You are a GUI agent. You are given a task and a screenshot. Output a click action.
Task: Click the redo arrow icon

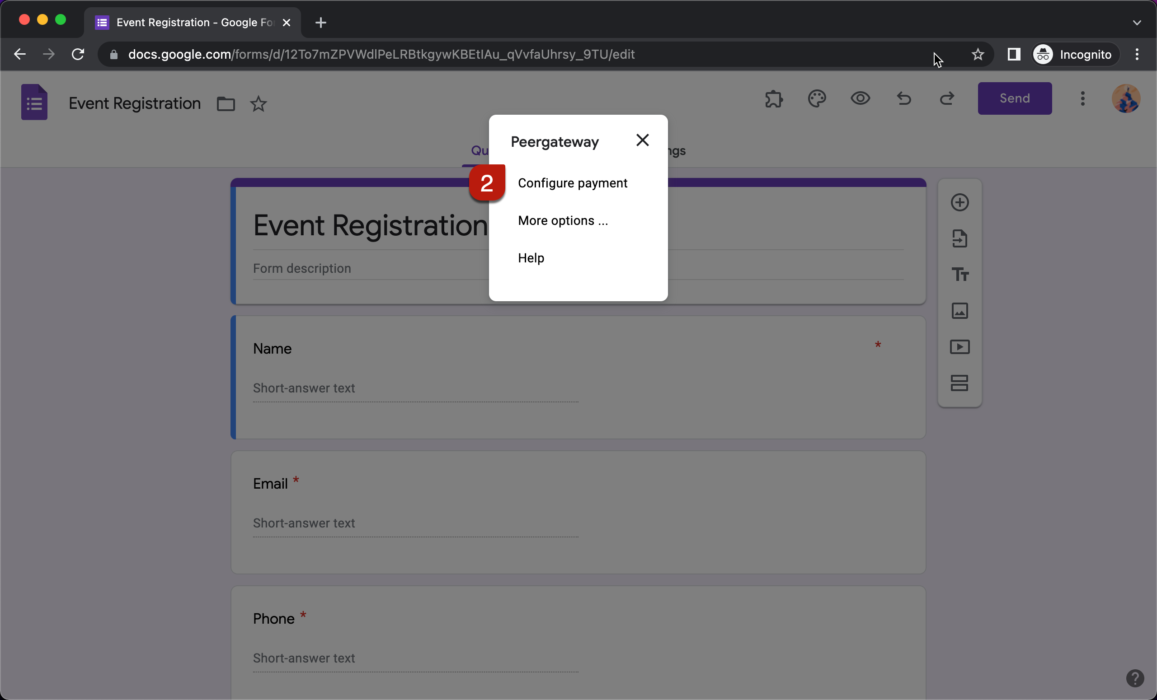point(947,98)
